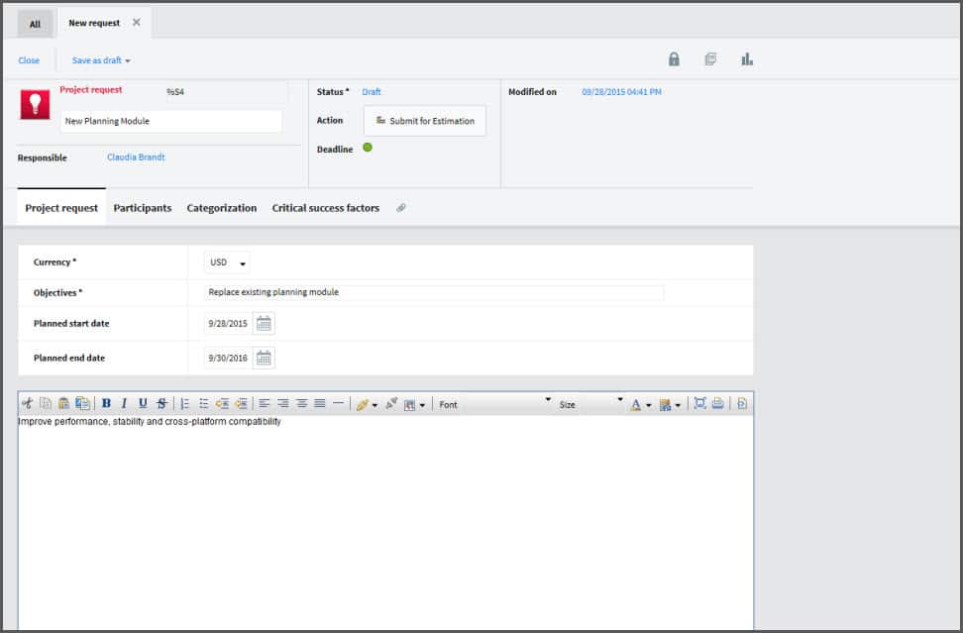Open the Critical success factors tab
Screen dimensions: 963x633
coord(325,208)
